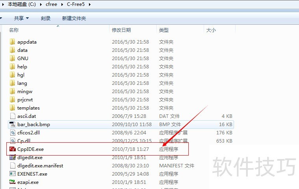Expand arrow after cfree breadcrumb
This screenshot has height=189, width=299.
tap(62, 4)
